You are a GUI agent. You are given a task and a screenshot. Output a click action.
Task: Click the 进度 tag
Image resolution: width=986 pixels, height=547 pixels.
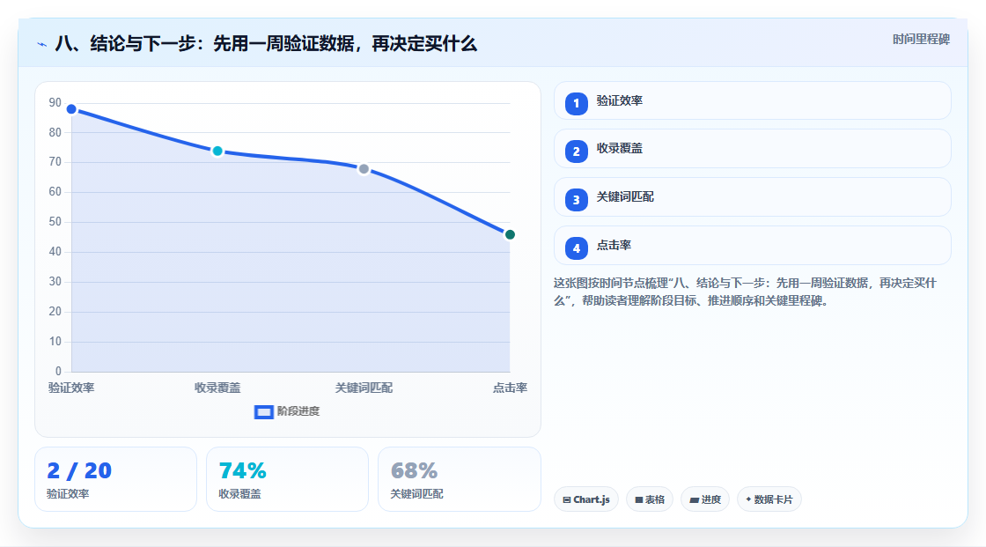coord(705,499)
